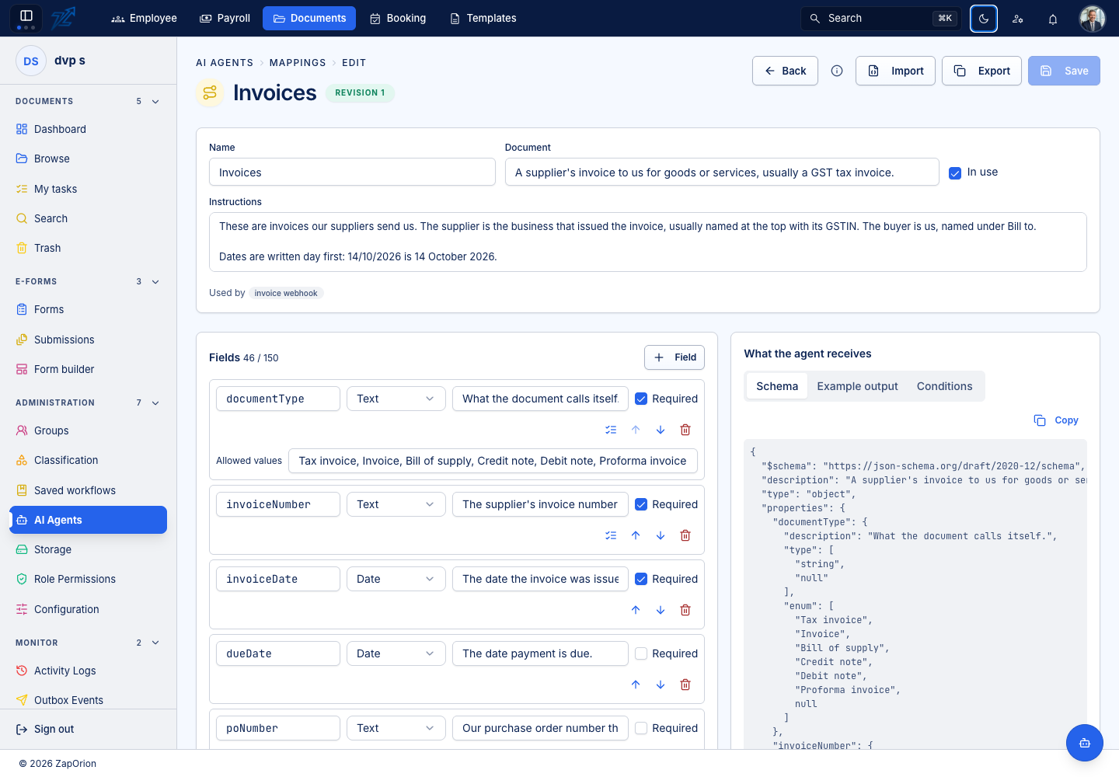Copy the schema JSON
This screenshot has width=1119, height=777.
[1056, 420]
